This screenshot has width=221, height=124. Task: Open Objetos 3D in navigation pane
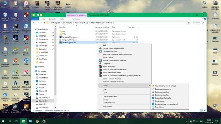[x=42, y=91]
